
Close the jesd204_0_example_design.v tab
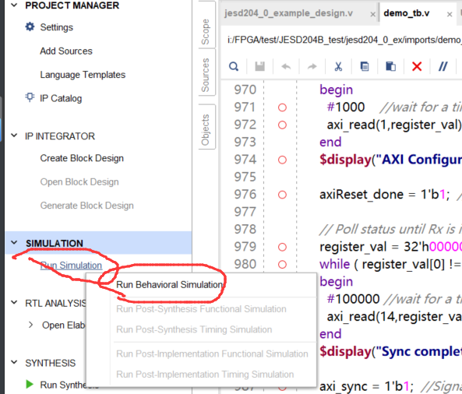tap(372, 14)
